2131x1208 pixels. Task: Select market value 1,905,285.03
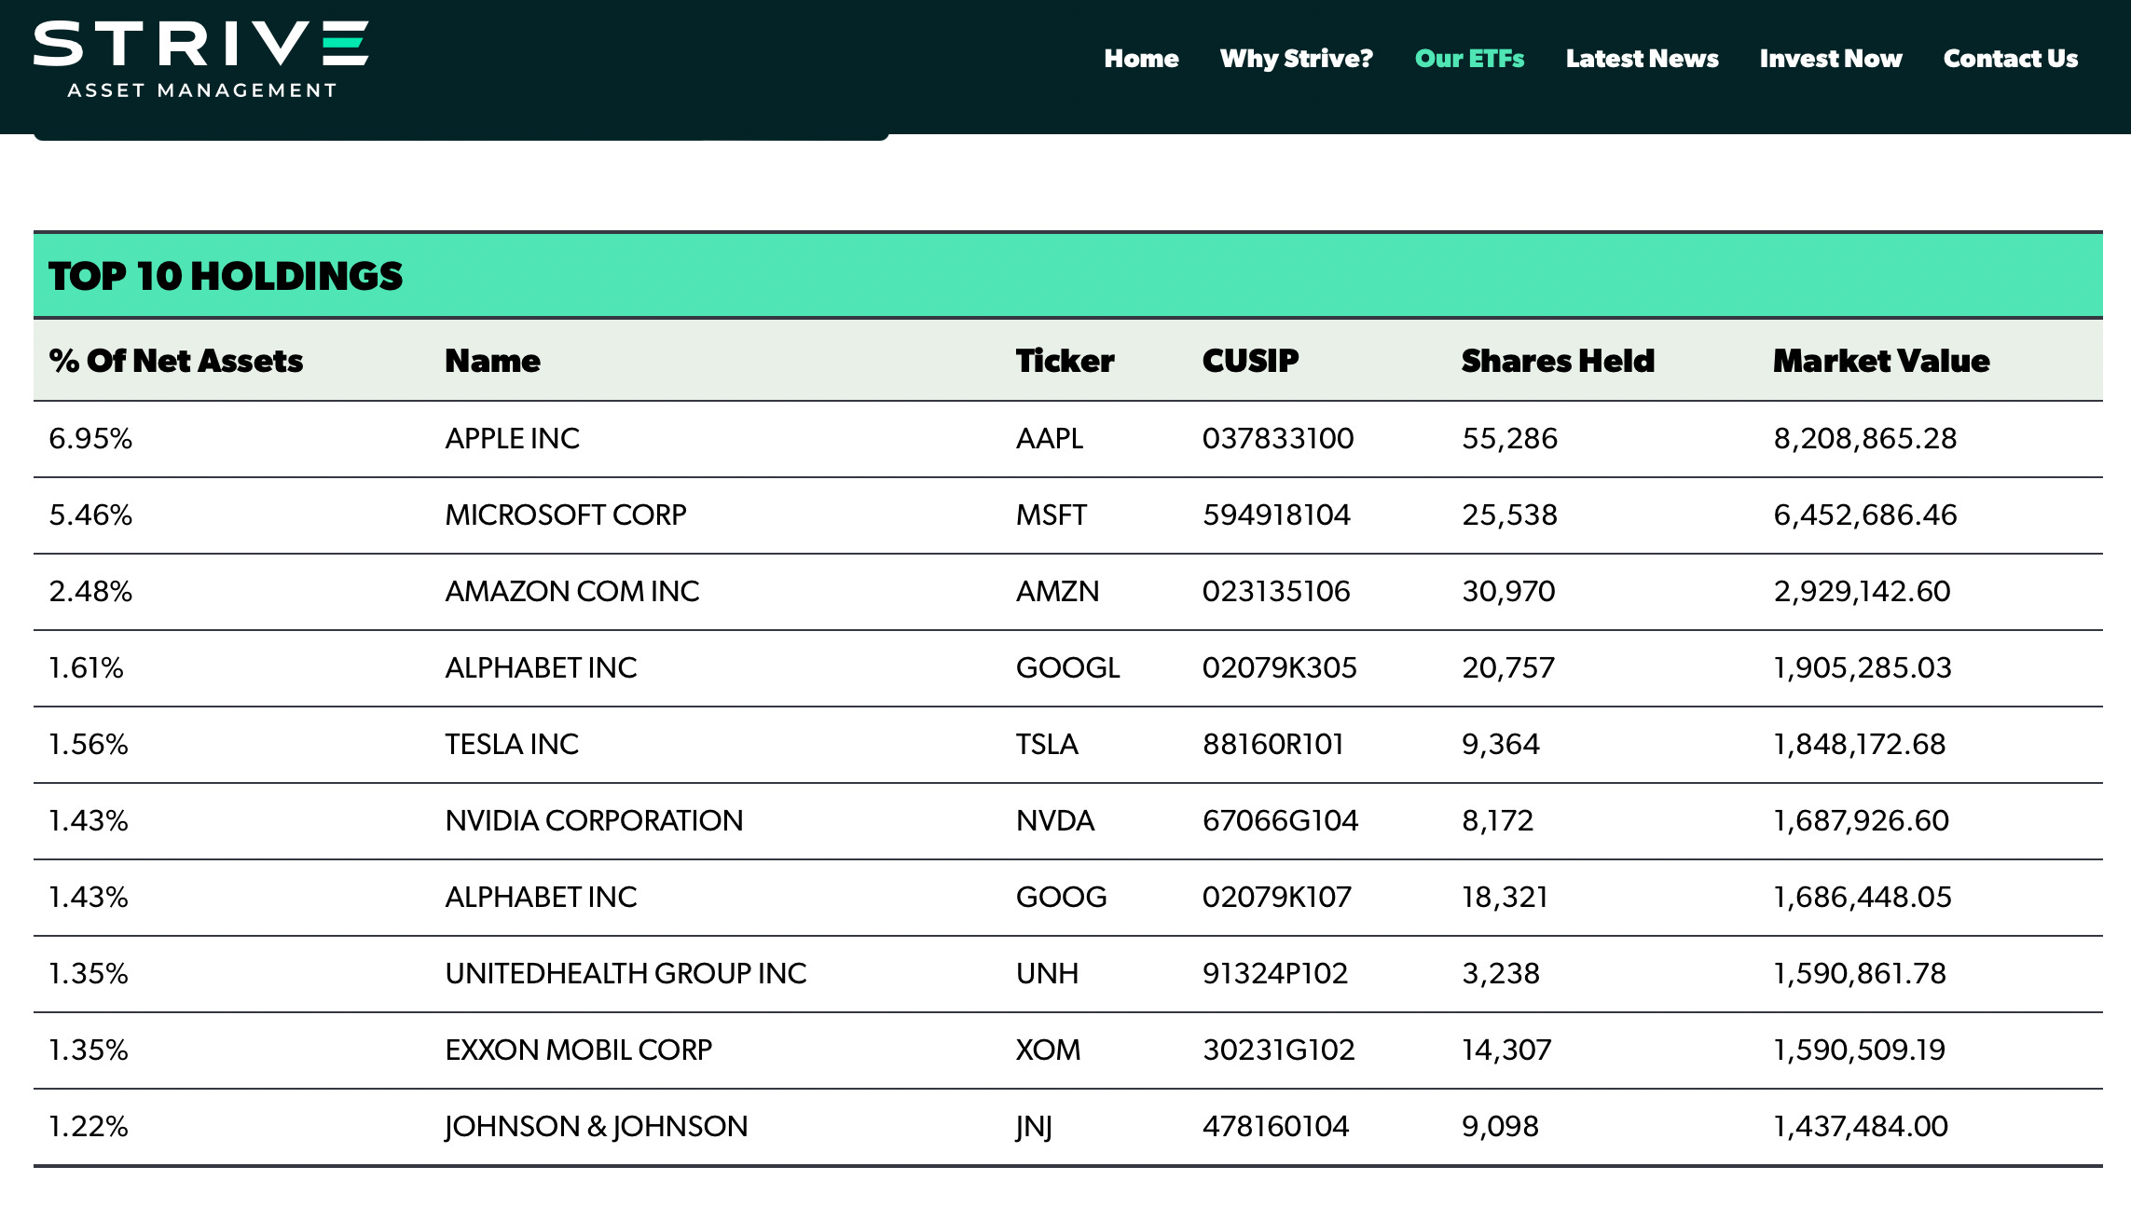click(1862, 667)
